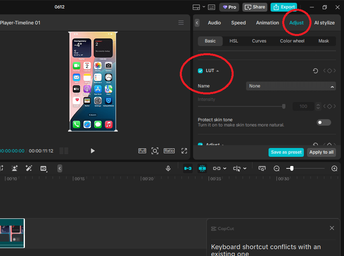Play the video preview
The height and width of the screenshot is (256, 344).
click(93, 151)
